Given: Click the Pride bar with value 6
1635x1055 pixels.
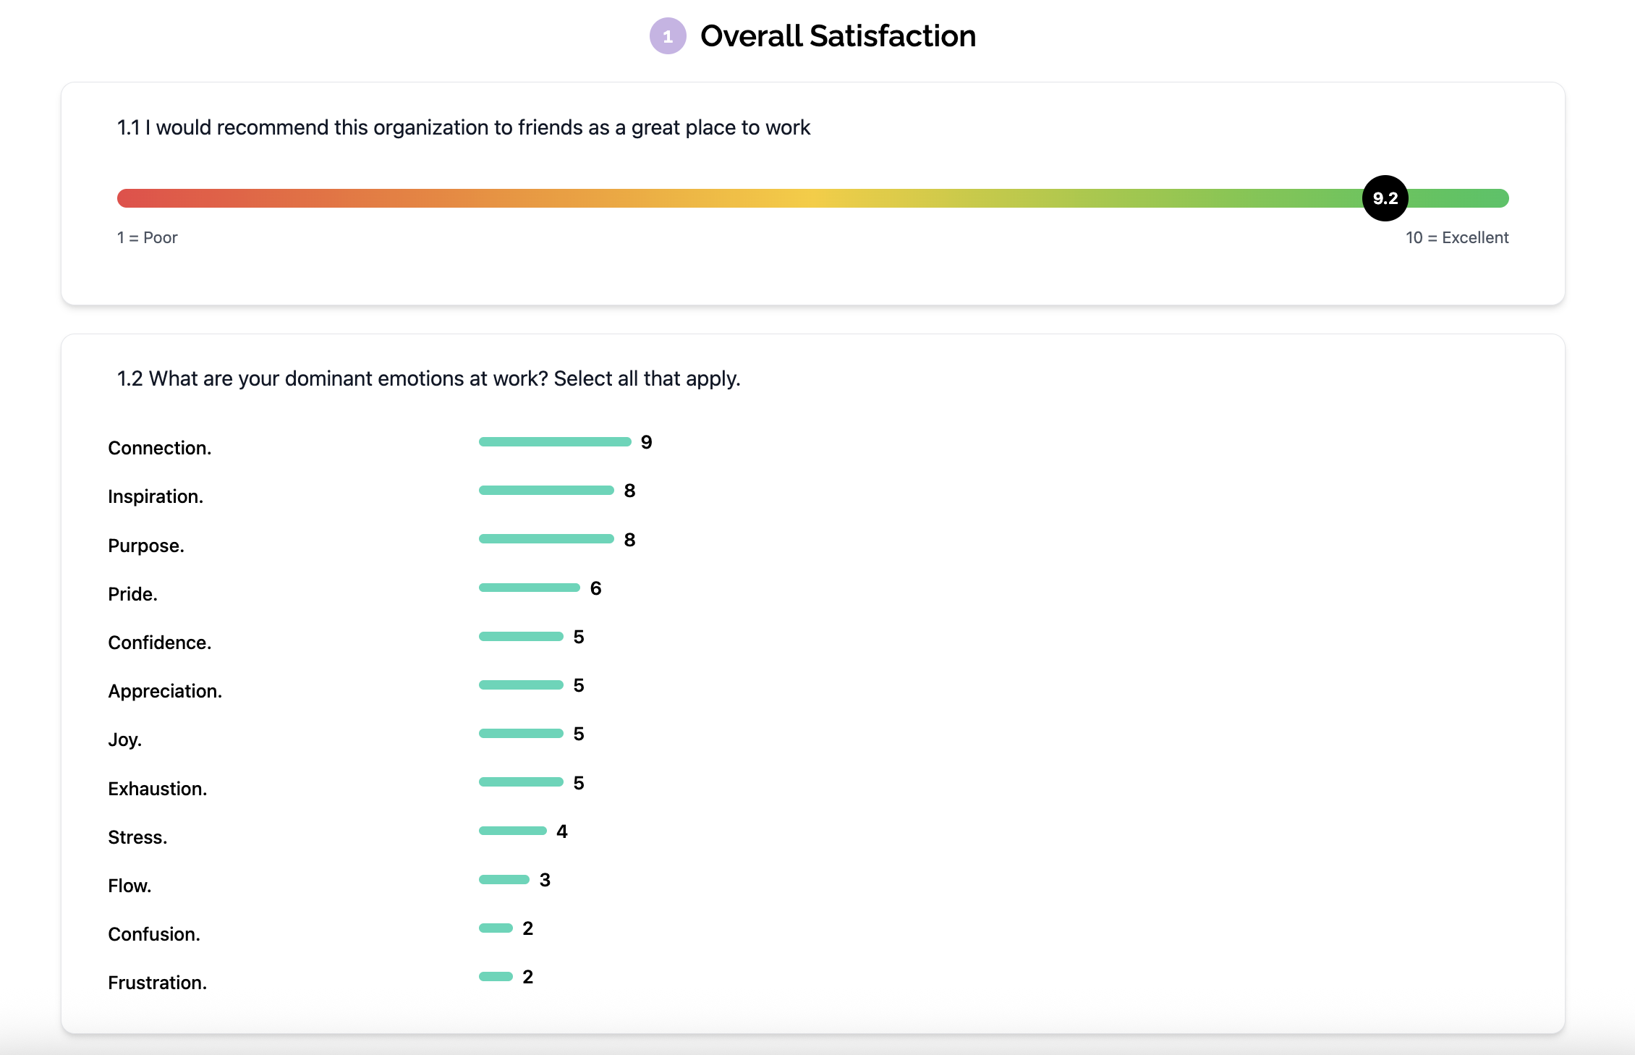Looking at the screenshot, I should [530, 588].
